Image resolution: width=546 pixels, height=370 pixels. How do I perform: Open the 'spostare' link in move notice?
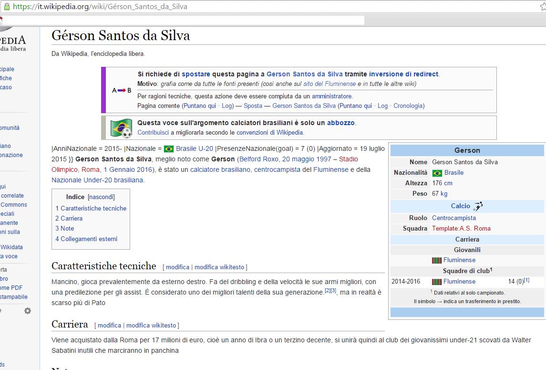[196, 74]
